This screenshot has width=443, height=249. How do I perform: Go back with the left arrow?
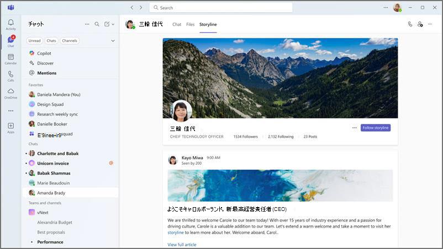[132, 8]
